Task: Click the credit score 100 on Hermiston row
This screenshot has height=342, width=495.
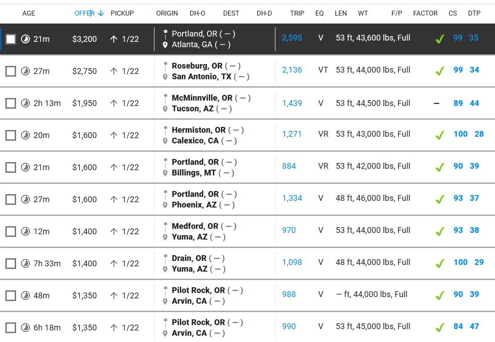Action: tap(460, 134)
